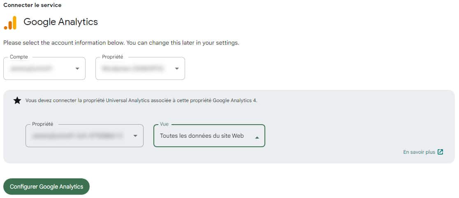This screenshot has width=459, height=198.
Task: Expand the Compte dropdown arrow
Action: 77,68
